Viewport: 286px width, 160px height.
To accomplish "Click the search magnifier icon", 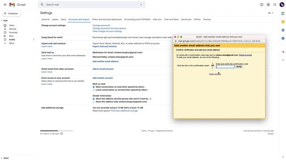I will coord(42,4).
